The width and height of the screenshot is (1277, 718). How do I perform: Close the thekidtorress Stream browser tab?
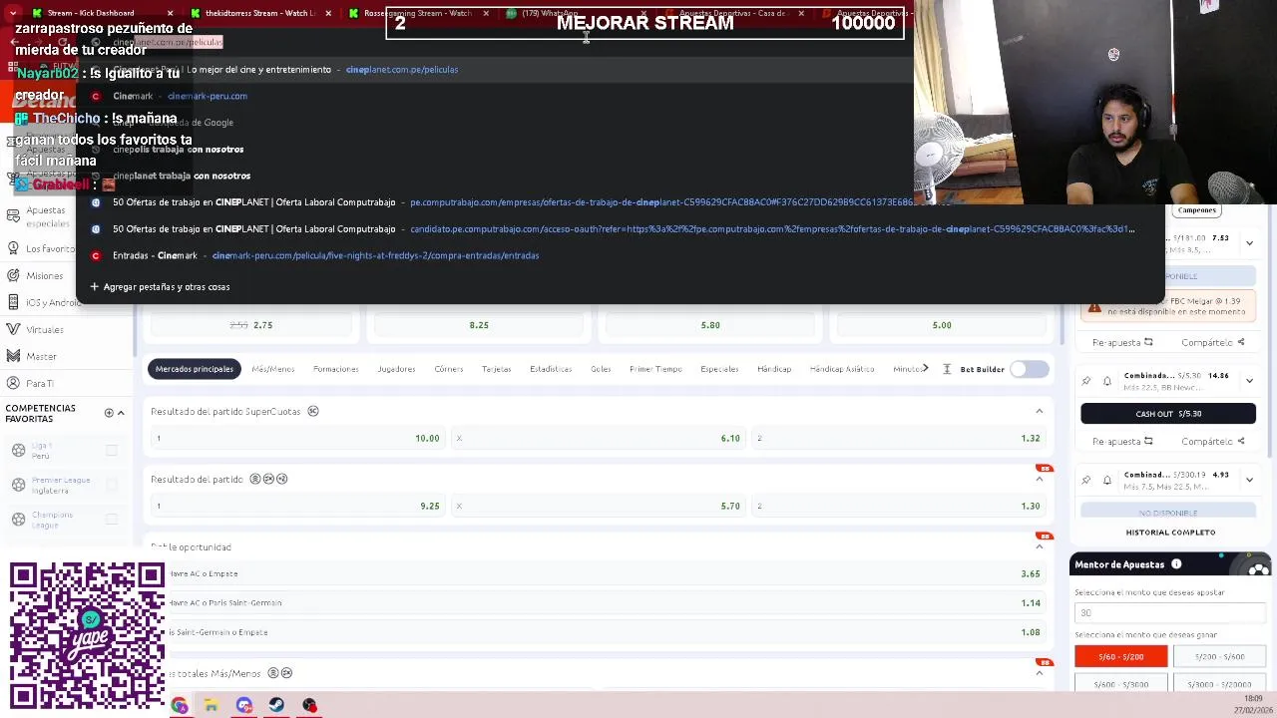[x=328, y=13]
